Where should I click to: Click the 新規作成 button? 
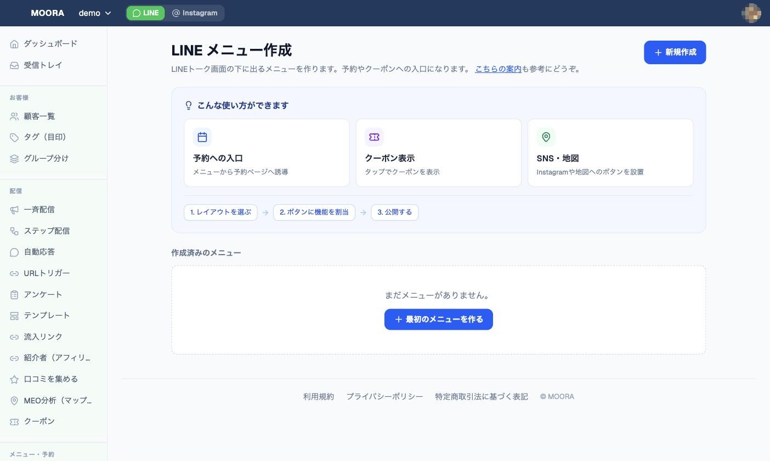(x=675, y=52)
